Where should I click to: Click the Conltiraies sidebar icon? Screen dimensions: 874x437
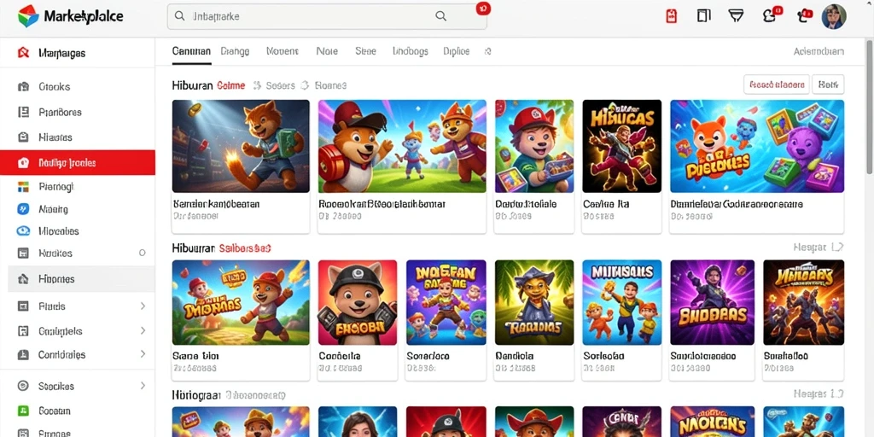[x=23, y=354]
